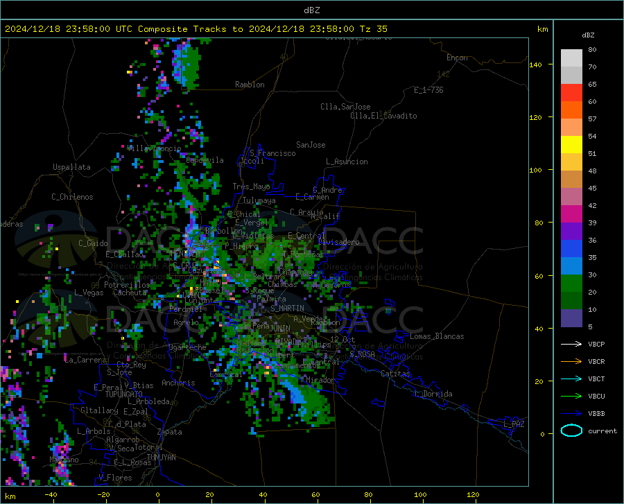This screenshot has height=504, width=624.
Task: Click the 'C_Guido' map label
Action: point(93,243)
